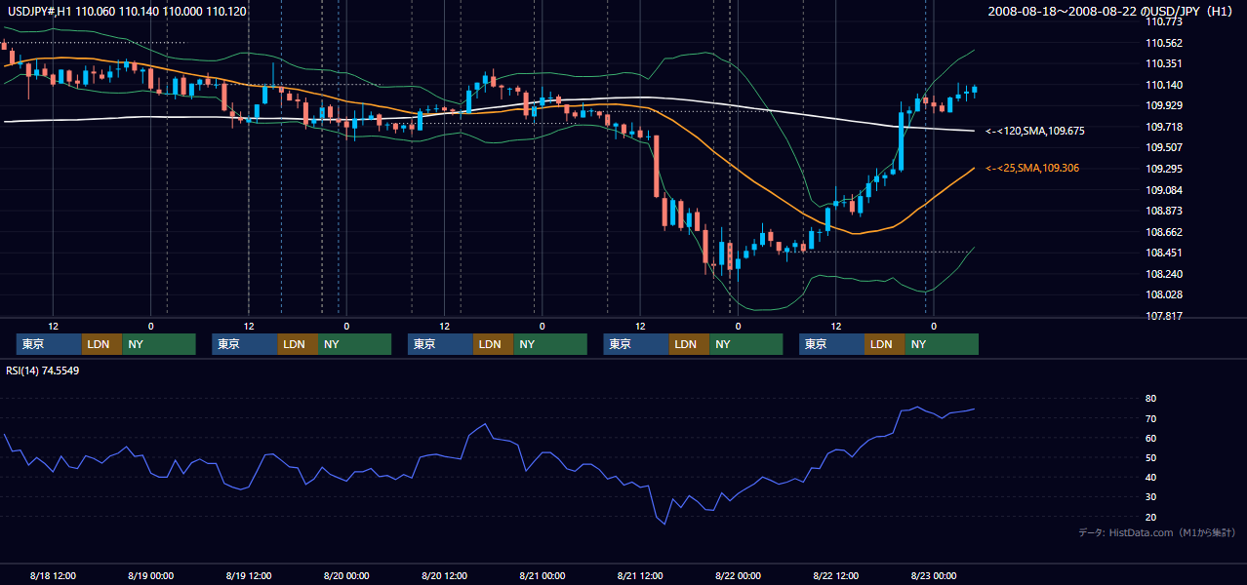Screen dimensions: 1247x585
Task: Select the 110.140 price axis label
Action: pyautogui.click(x=1166, y=85)
